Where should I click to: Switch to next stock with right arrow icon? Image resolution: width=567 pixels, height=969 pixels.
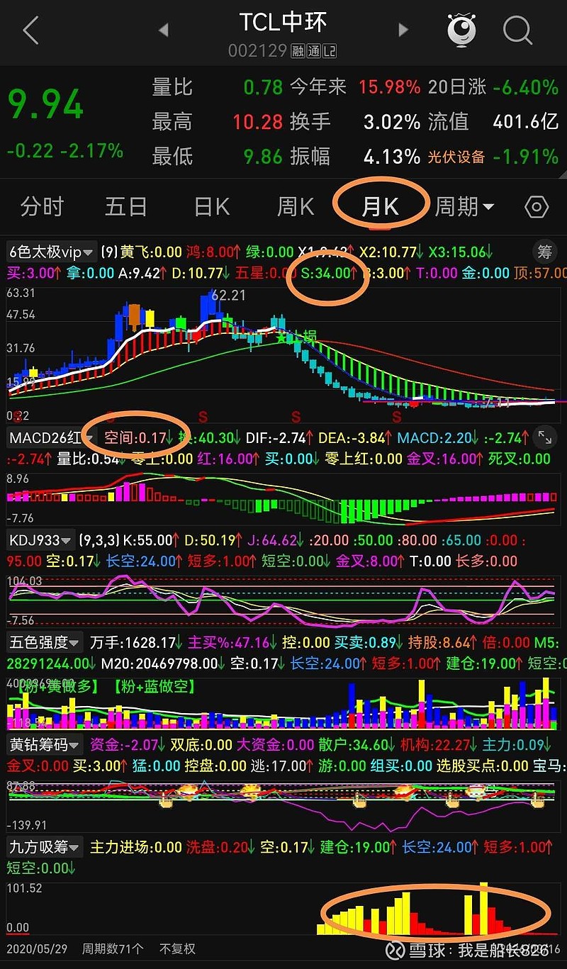pyautogui.click(x=403, y=30)
